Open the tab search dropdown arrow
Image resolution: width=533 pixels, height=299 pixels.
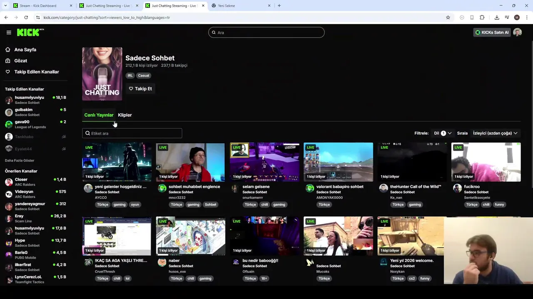(x=5, y=6)
